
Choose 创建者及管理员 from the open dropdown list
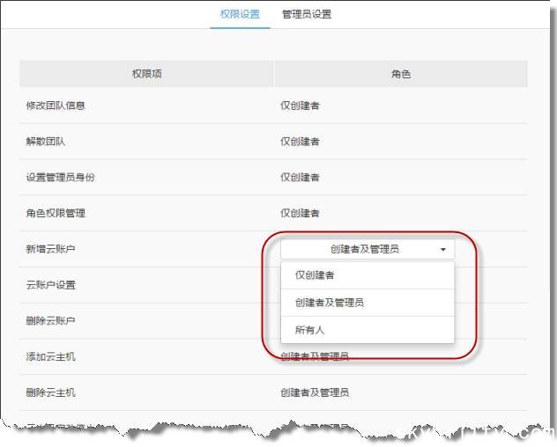[330, 303]
